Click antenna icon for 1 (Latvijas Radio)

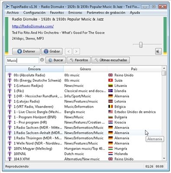(x=10, y=101)
